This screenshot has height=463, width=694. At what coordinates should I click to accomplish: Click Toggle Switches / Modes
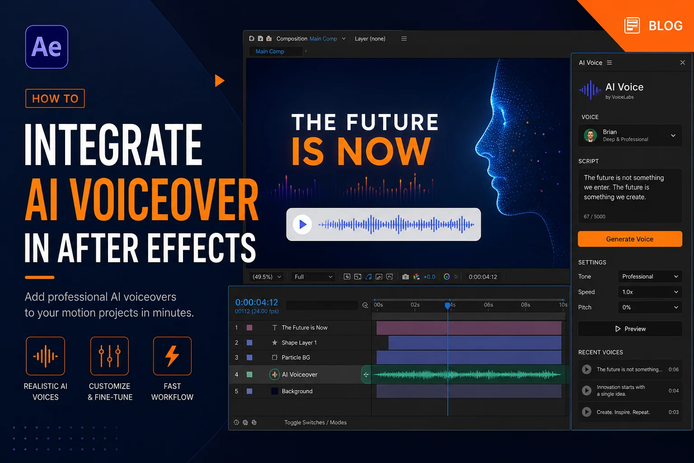coord(315,422)
